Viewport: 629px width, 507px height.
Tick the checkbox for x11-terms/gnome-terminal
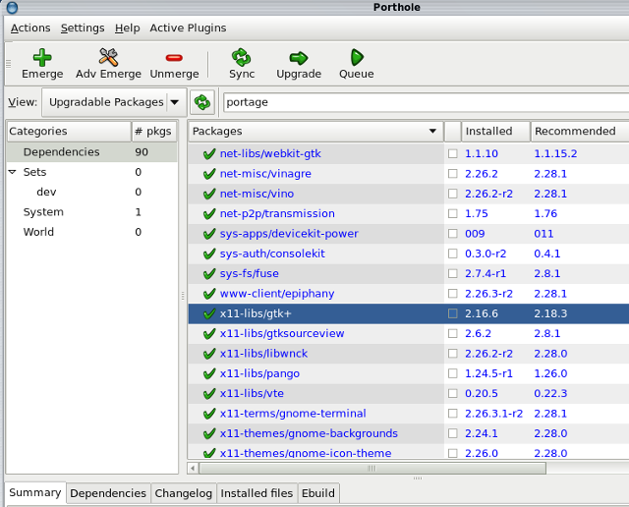point(452,414)
